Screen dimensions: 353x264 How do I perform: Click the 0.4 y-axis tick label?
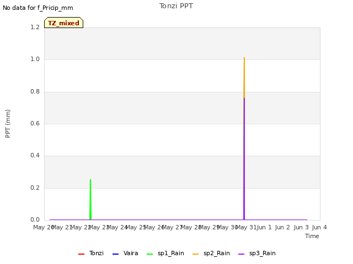point(35,155)
